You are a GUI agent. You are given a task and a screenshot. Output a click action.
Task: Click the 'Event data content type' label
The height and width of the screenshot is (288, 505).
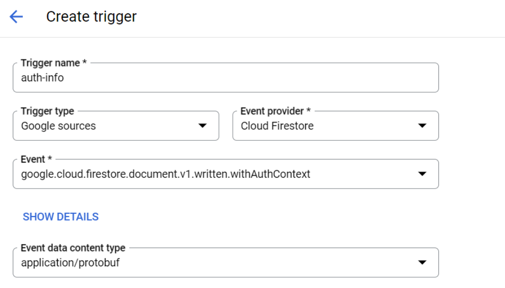73,248
